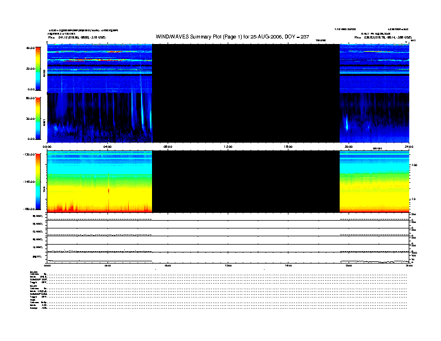Viewport: 441px width, 341px height.
Task: Click the 12:00 tick on the bottom time axis
Action: [x=228, y=265]
